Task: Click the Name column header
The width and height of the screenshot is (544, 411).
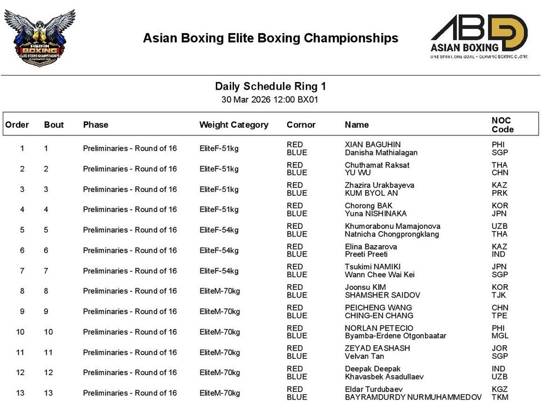Action: 357,124
